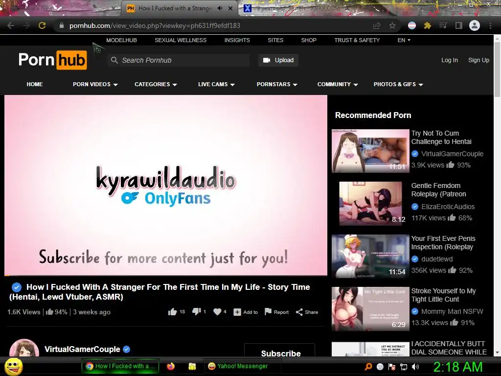
Task: Click the Subscribe button
Action: pyautogui.click(x=279, y=351)
